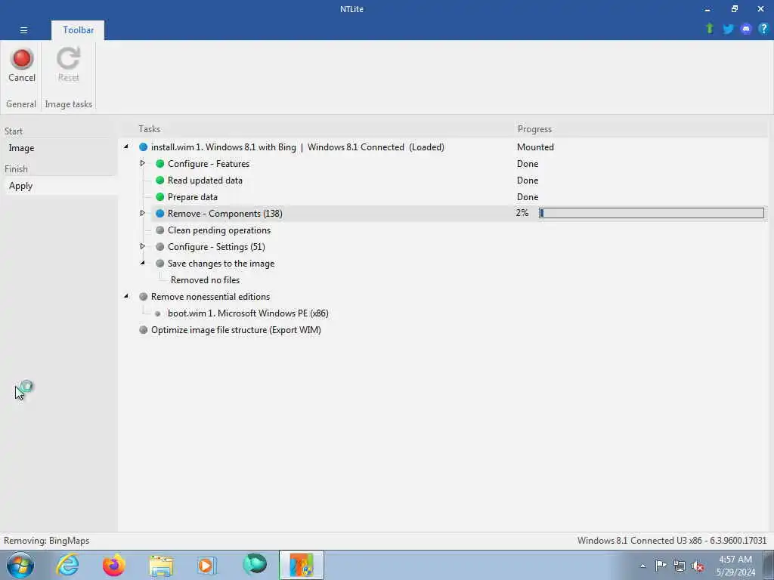Collapse the install.wim tree node
This screenshot has width=774, height=580.
click(126, 147)
